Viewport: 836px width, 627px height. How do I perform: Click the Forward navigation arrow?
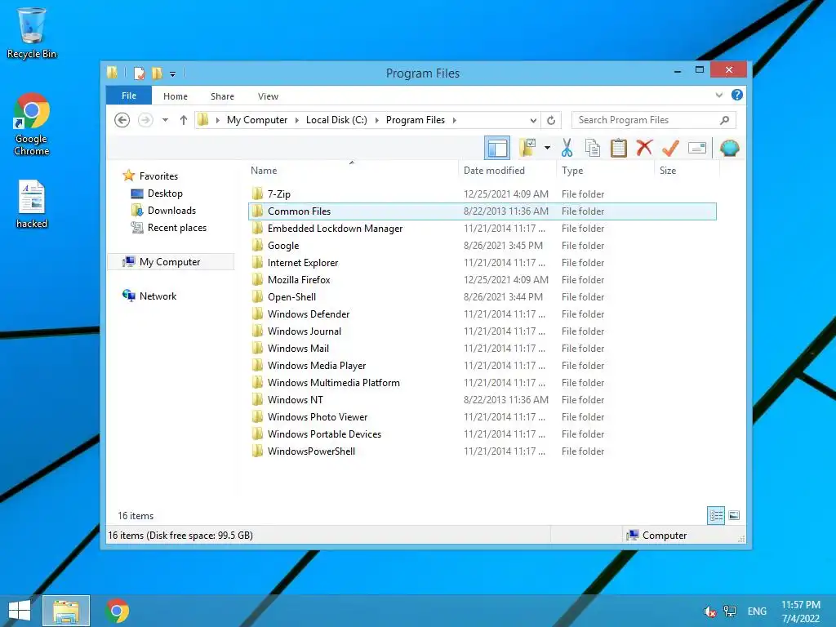(145, 120)
